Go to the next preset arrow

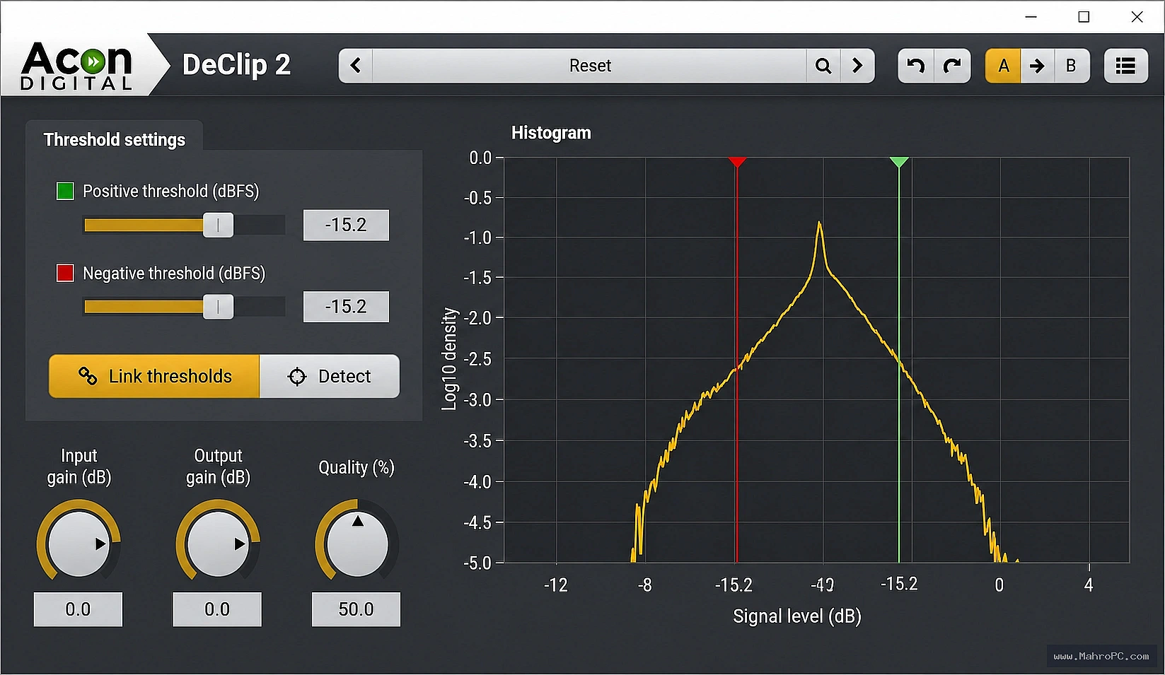coord(857,66)
